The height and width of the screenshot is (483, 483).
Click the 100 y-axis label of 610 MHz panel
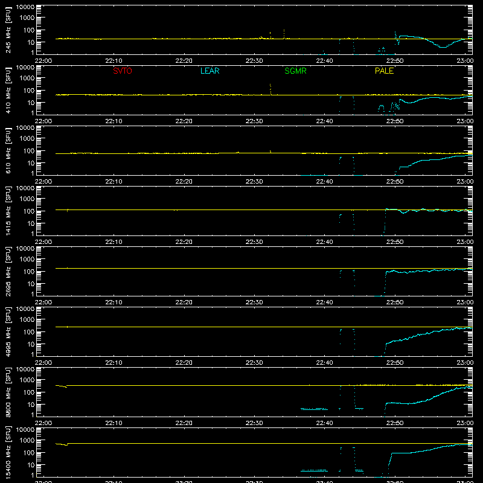29,151
